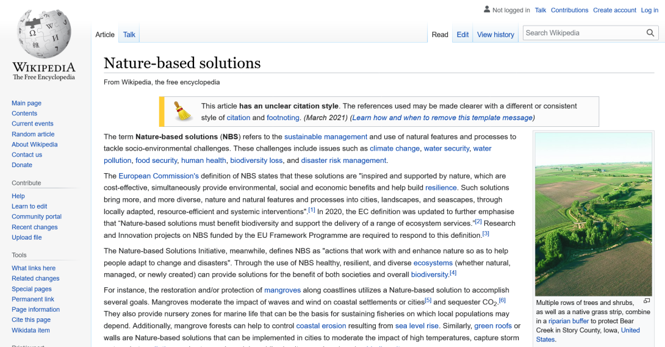The width and height of the screenshot is (665, 347).
Task: Follow the coastal erosion link
Action: 321,326
